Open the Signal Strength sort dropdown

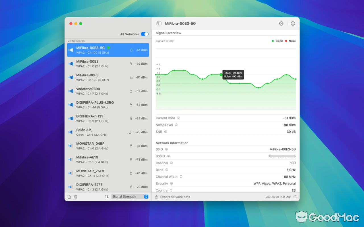pyautogui.click(x=130, y=196)
